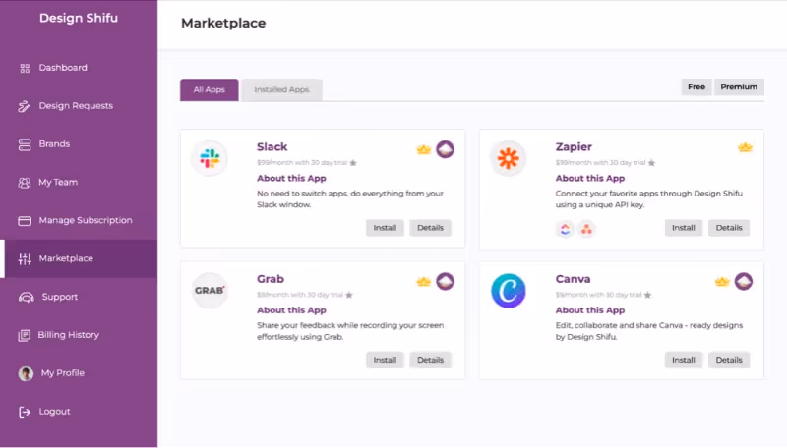Switch to the Installed Apps tab
The image size is (787, 448).
tap(281, 90)
